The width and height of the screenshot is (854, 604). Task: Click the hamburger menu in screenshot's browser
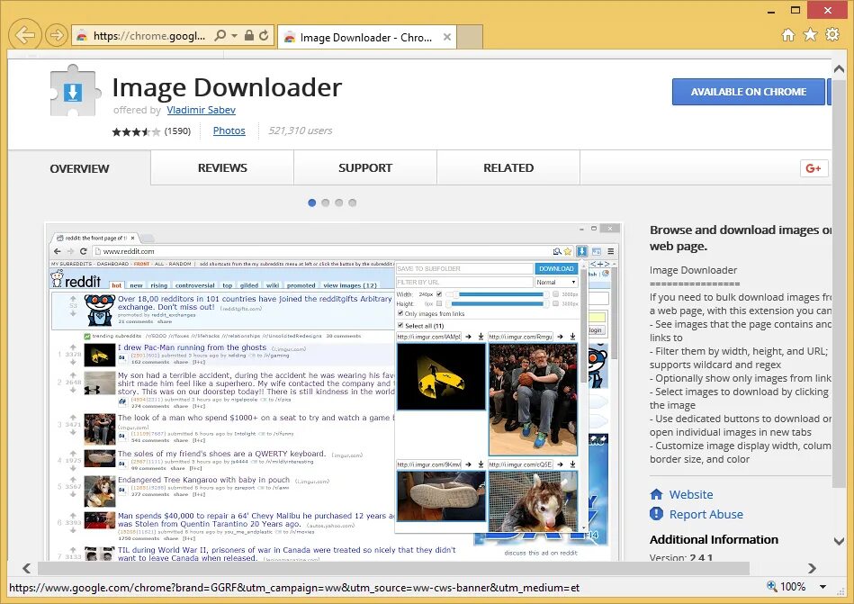pos(610,251)
